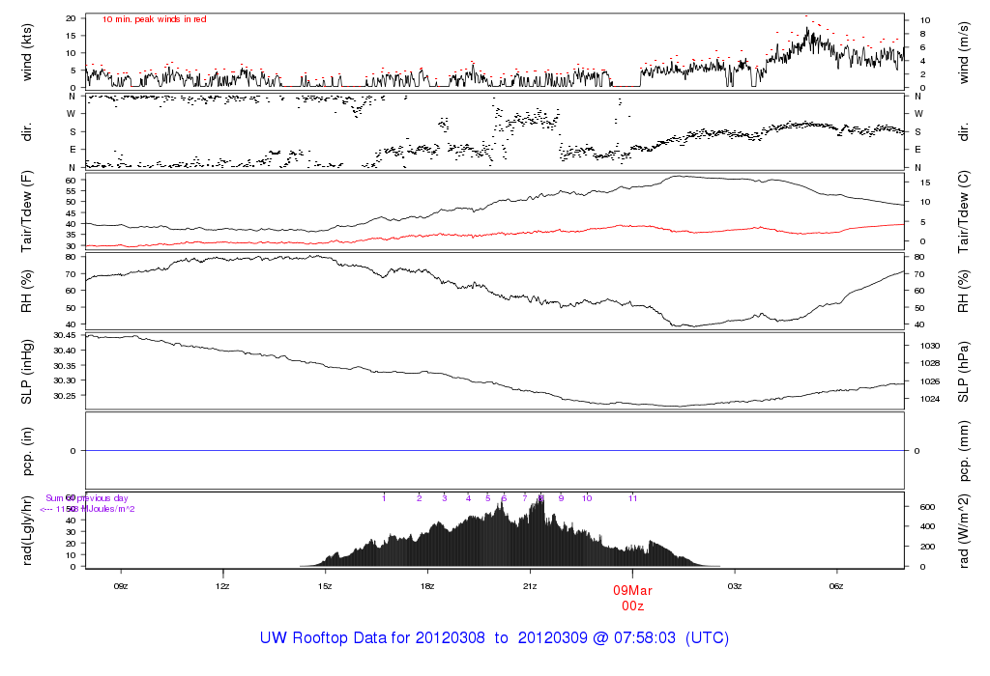Click the "30.45" pressure tick value

pos(65,335)
